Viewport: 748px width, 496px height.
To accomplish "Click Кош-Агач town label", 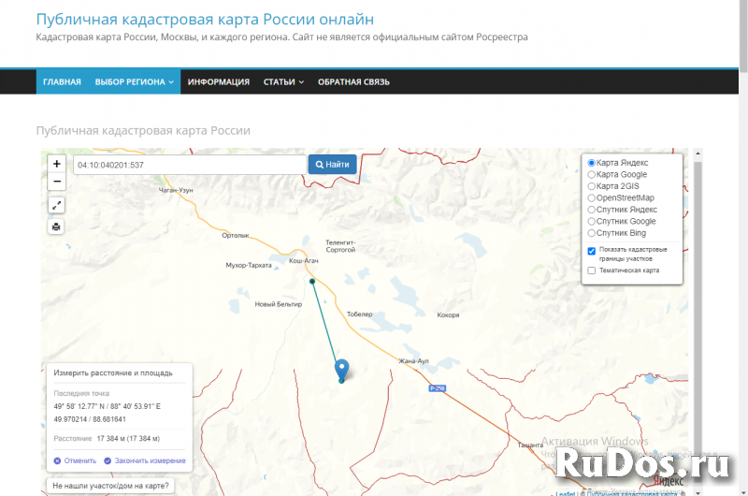I will (303, 261).
